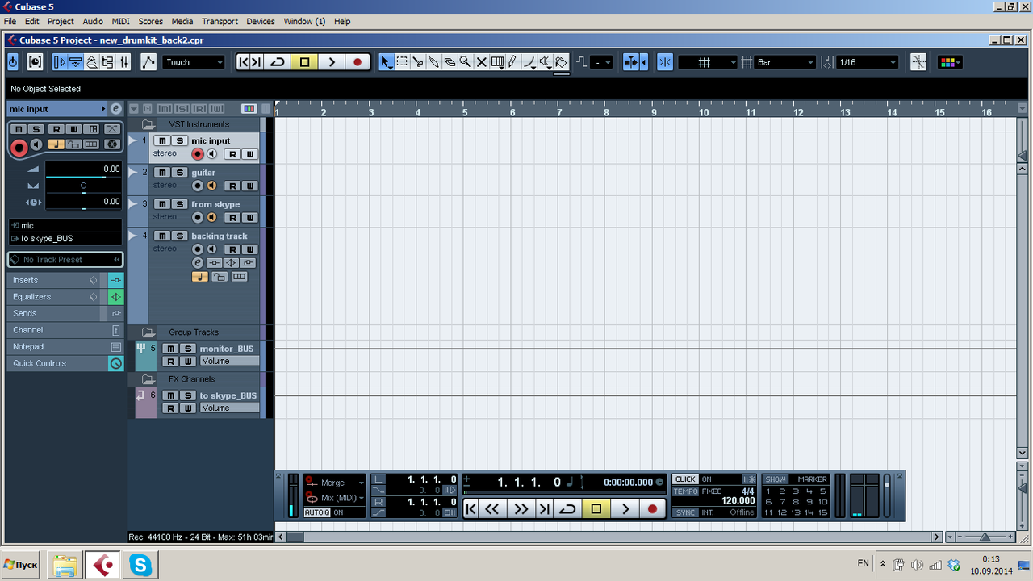Open the Transport menu
This screenshot has width=1033, height=581.
[x=220, y=21]
